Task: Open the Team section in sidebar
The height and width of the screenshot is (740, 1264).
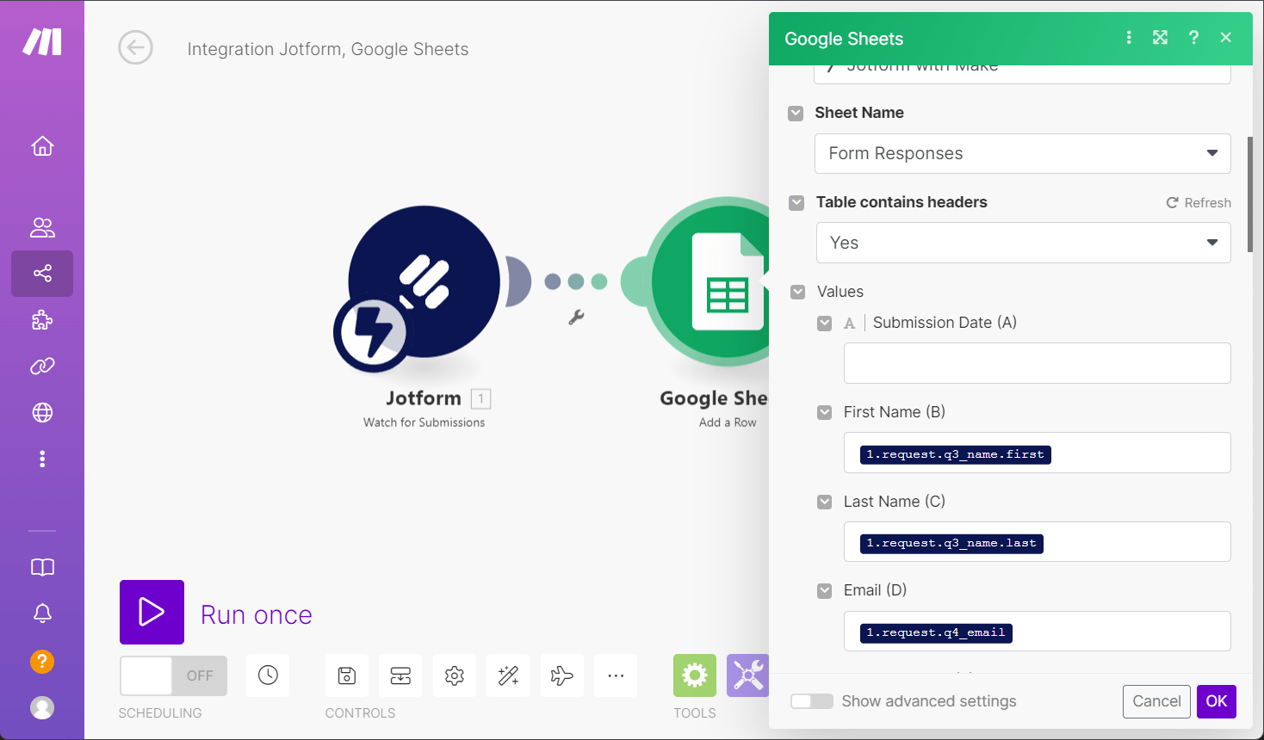Action: tap(42, 227)
